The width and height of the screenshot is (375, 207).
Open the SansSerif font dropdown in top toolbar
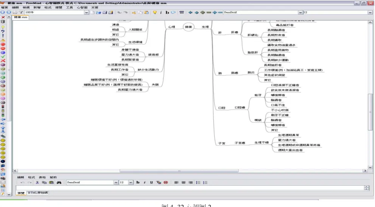pyautogui.click(x=300, y=12)
